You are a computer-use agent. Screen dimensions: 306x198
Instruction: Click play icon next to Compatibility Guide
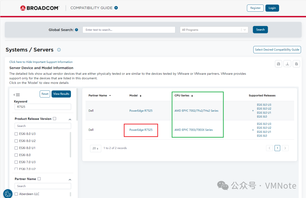(x=116, y=8)
